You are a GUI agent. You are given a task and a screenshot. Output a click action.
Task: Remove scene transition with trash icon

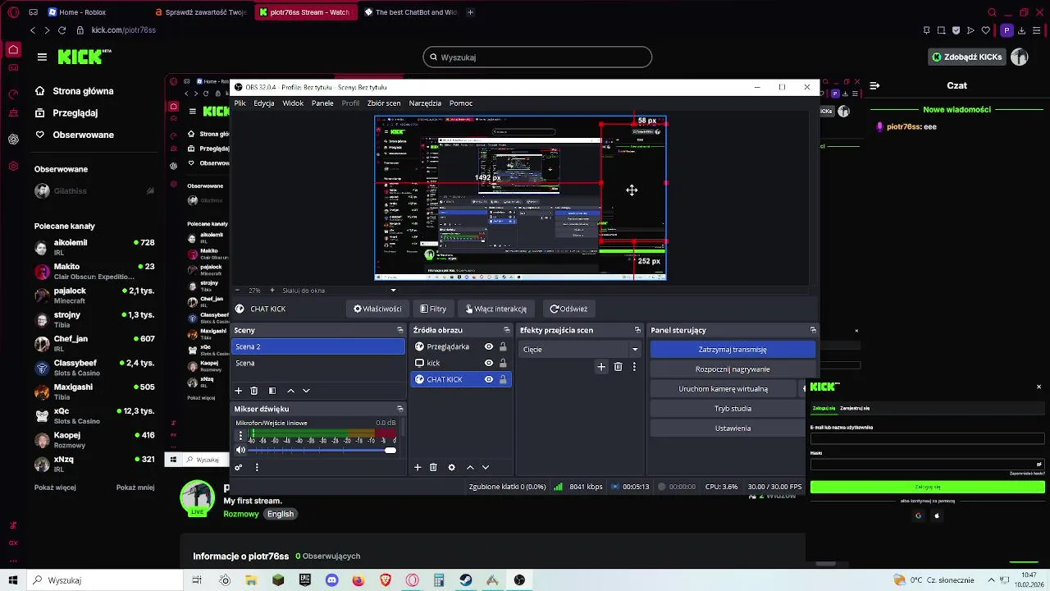click(x=618, y=367)
